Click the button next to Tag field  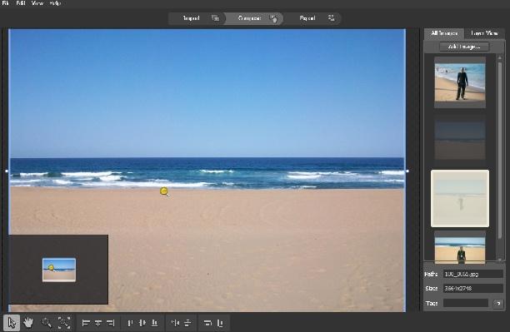(498, 304)
